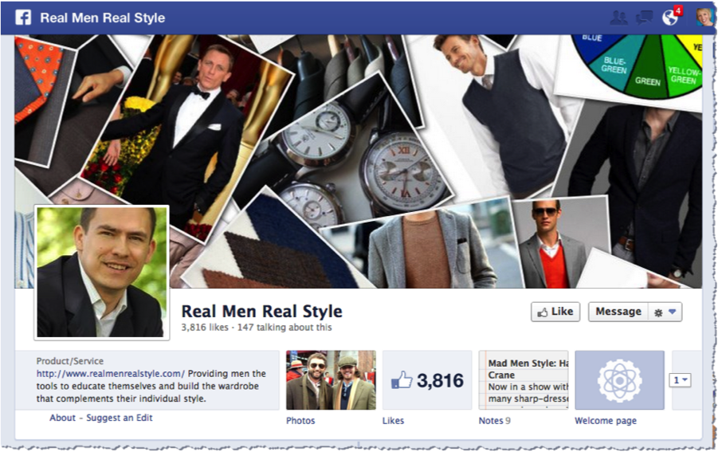
Task: Open the About link
Action: click(63, 418)
